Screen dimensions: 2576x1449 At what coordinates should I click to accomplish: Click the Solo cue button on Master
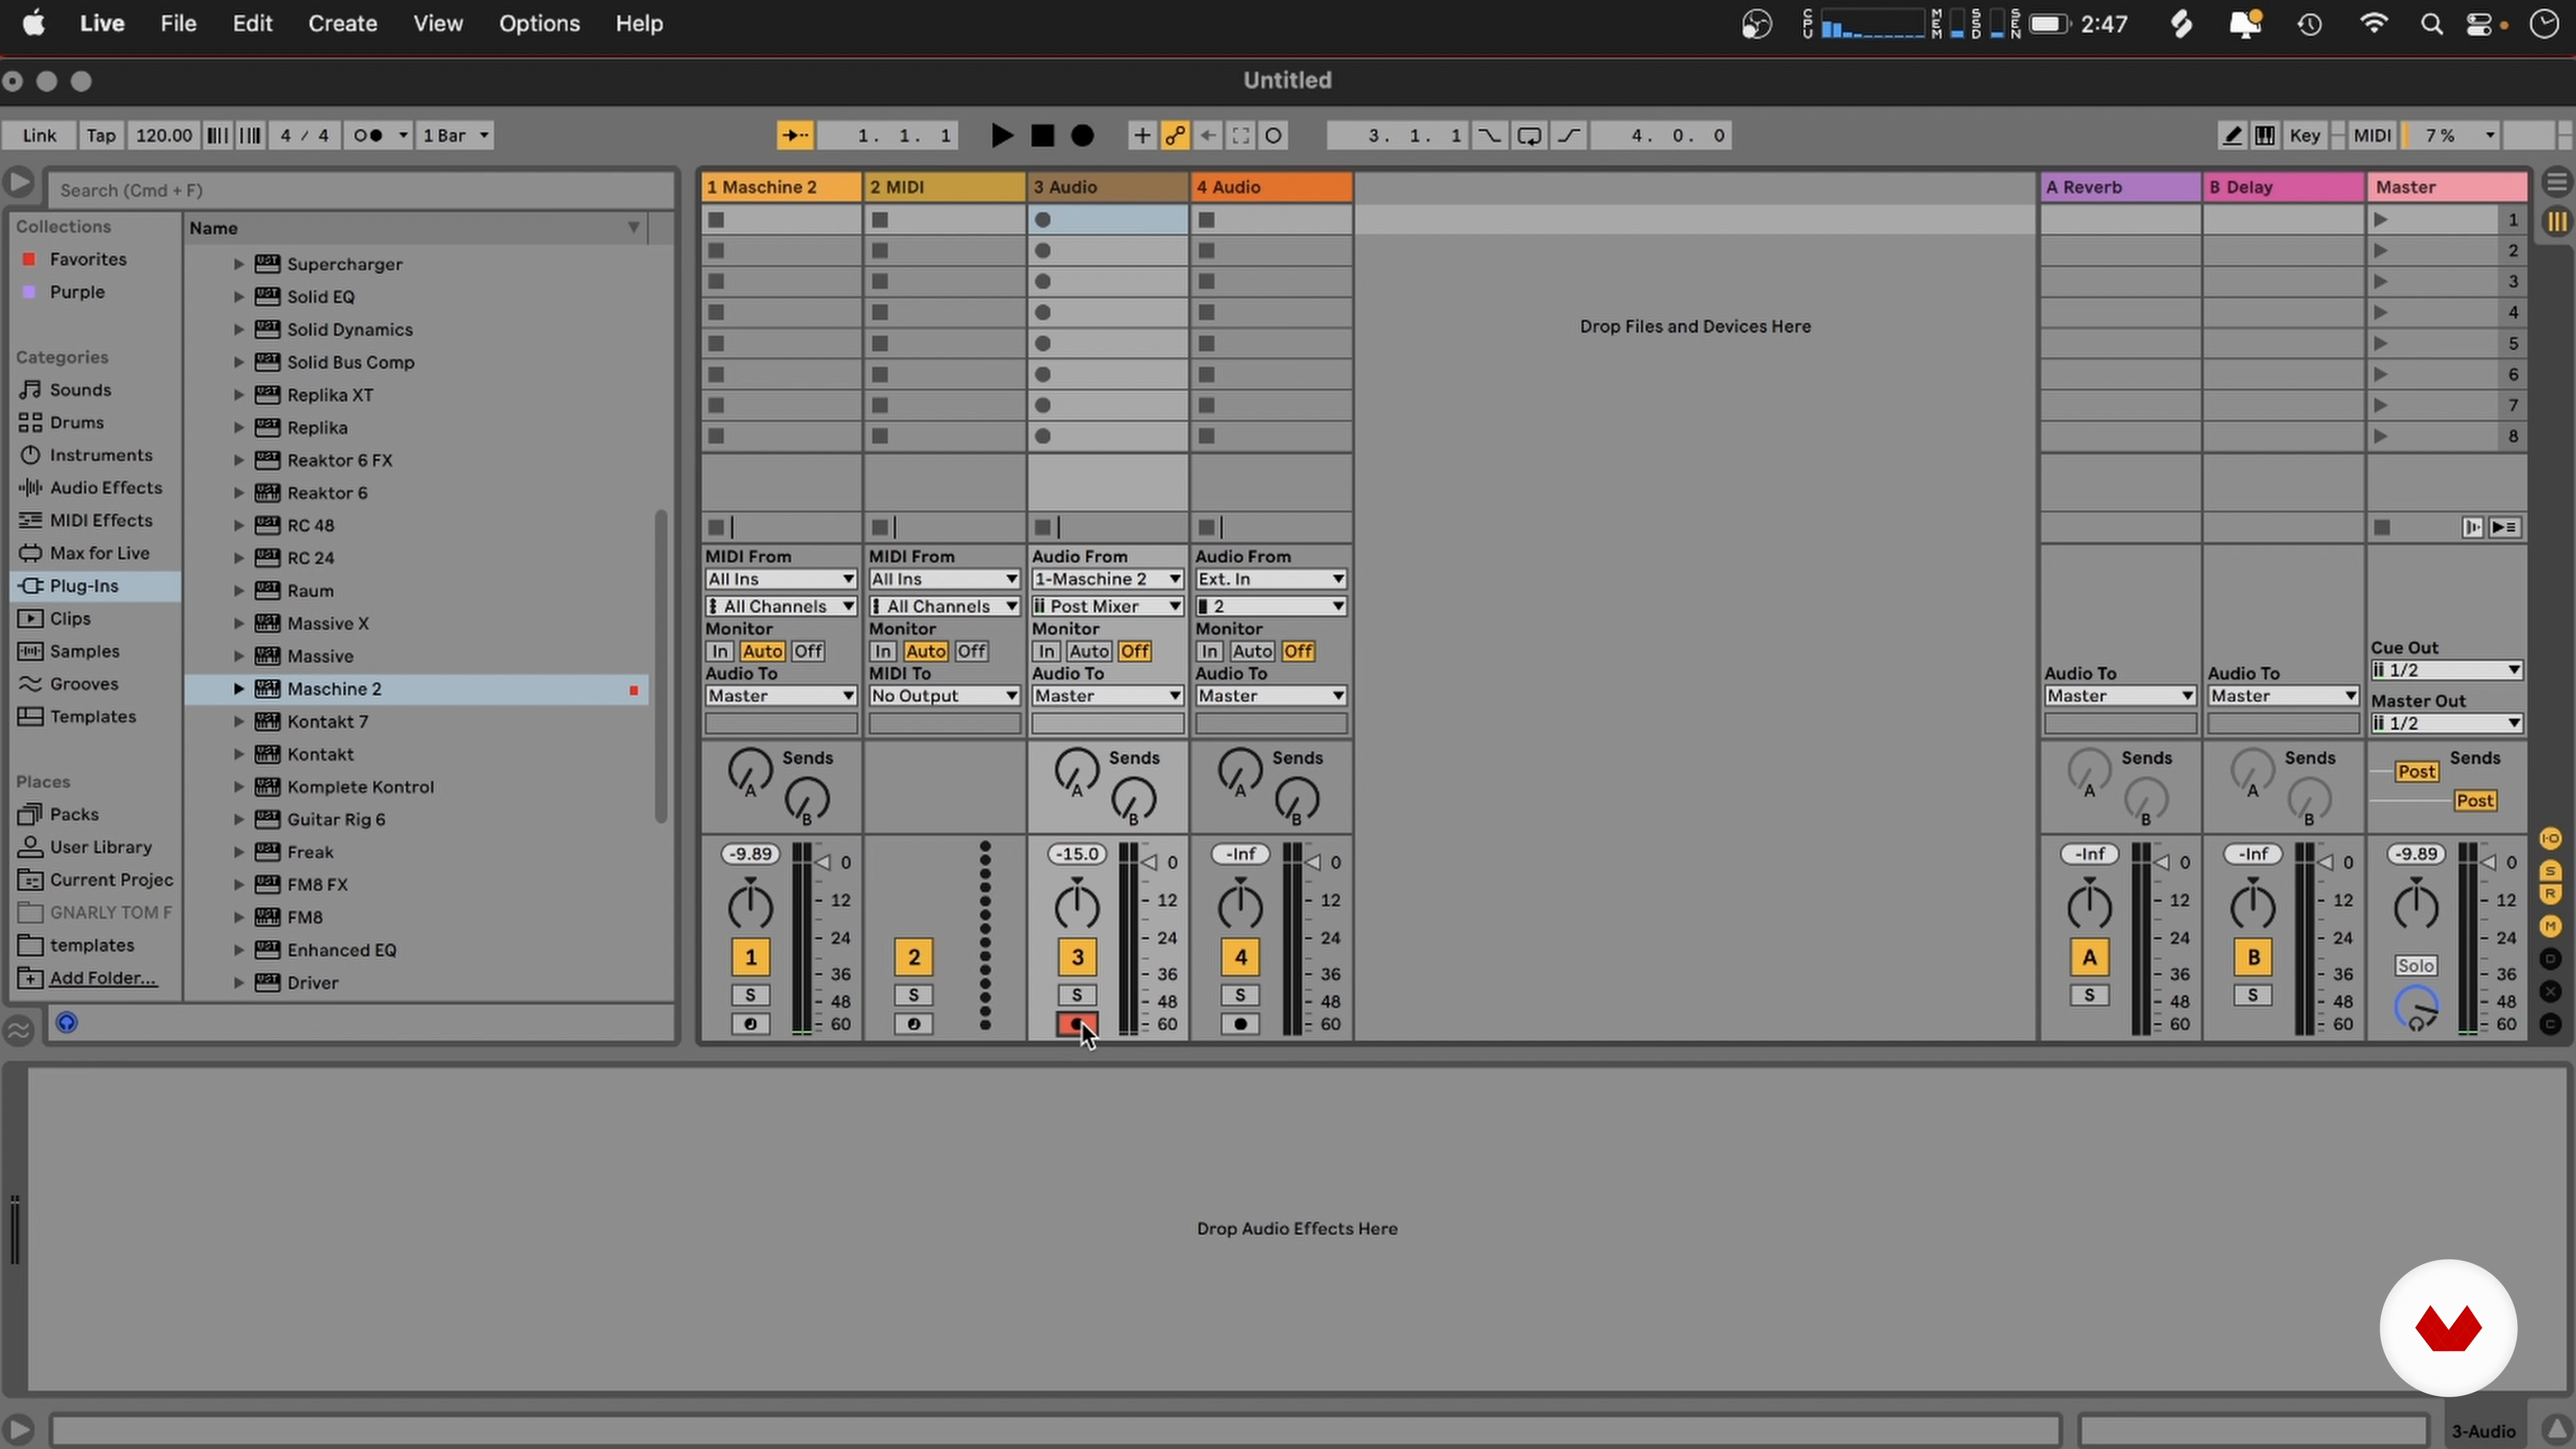coord(2415,965)
